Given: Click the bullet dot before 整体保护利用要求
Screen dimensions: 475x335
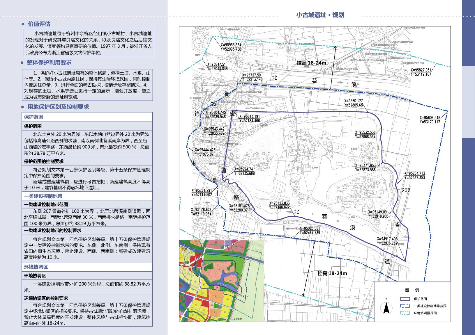Looking at the screenshot, I should pyautogui.click(x=22, y=63).
